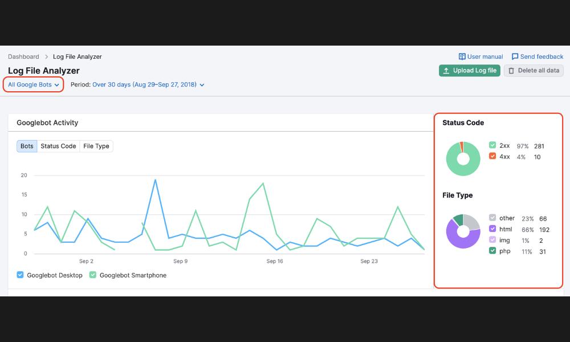Uncheck the 2xx status code checkbox
The width and height of the screenshot is (570, 342).
tap(492, 145)
